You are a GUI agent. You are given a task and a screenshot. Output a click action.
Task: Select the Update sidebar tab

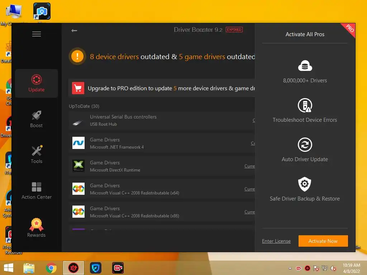coord(37,83)
